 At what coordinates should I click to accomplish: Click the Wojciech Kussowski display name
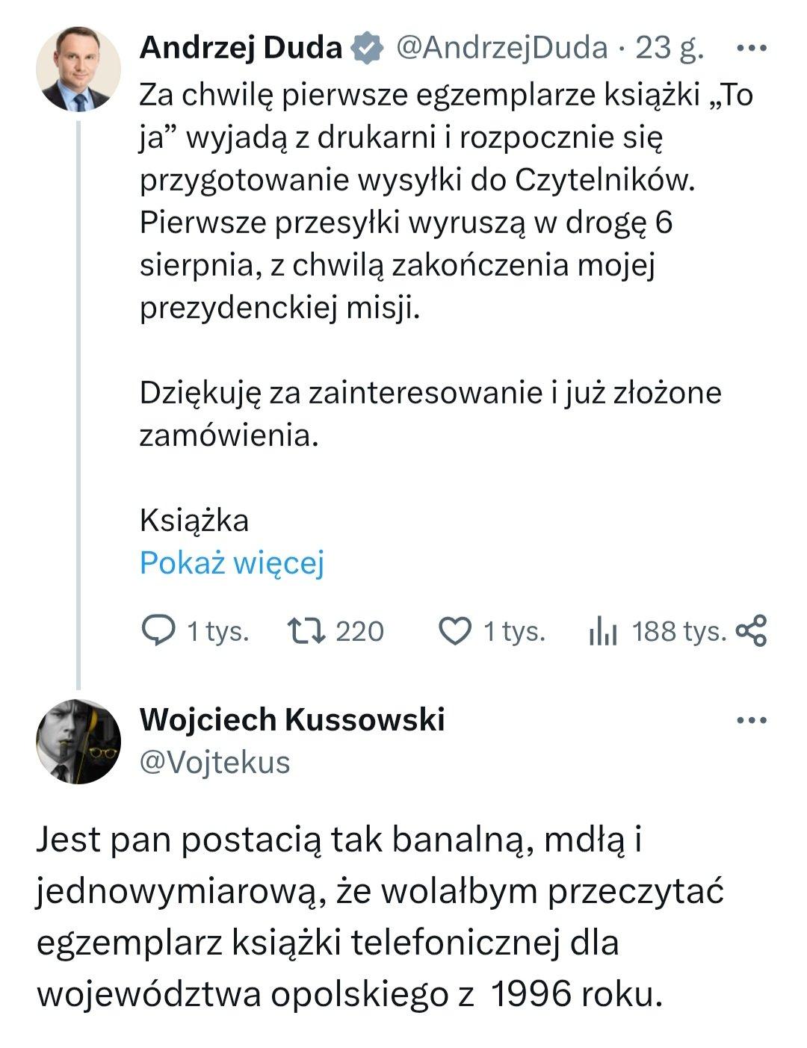pos(292,719)
